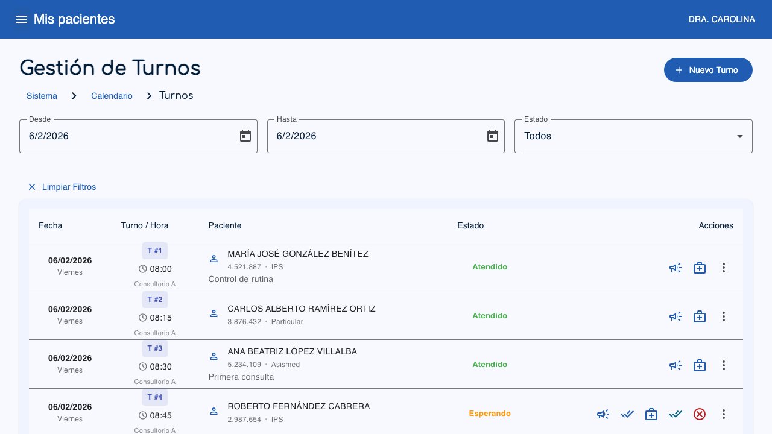Click teal double-check icon in Roberto Fernández row

tap(675, 414)
